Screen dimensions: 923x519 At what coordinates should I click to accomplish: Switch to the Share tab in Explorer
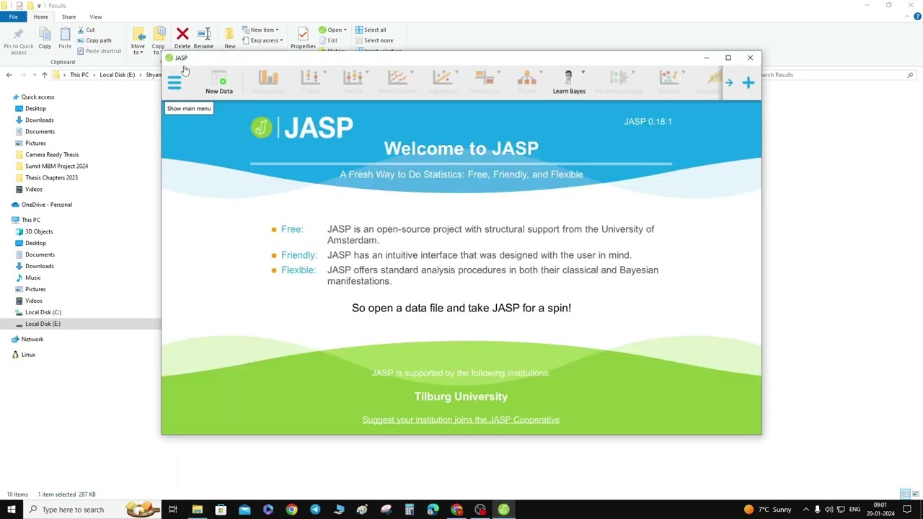(x=69, y=17)
